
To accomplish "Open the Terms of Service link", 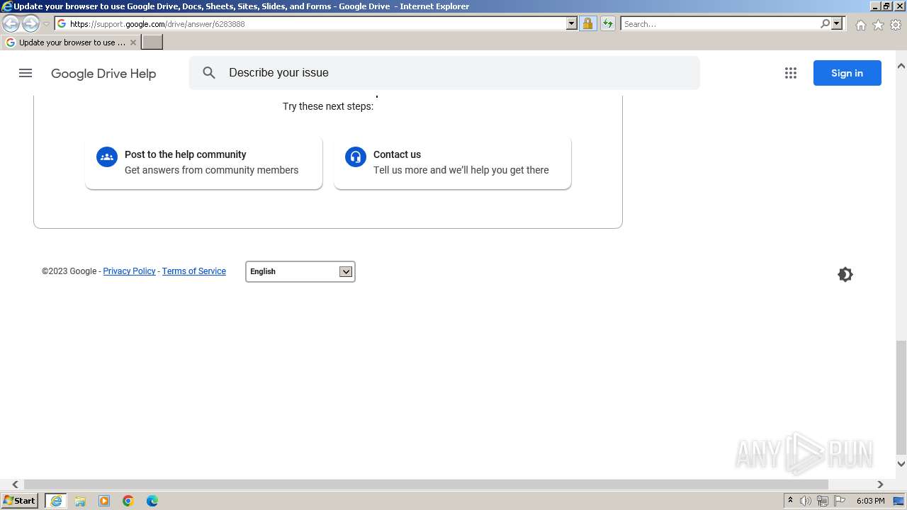I will pos(194,271).
